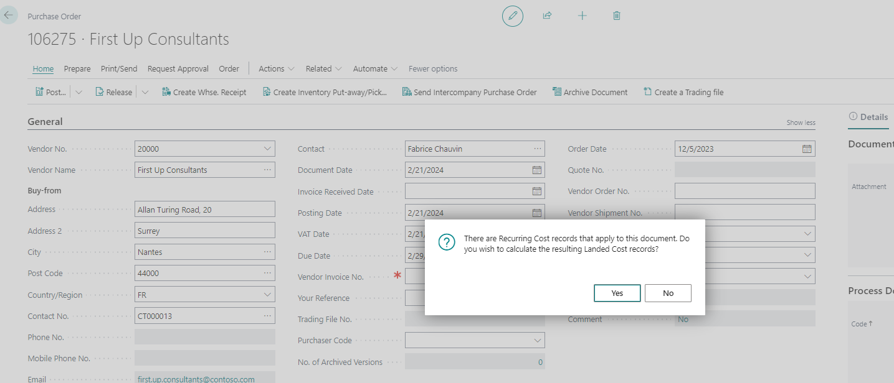Click No in the dialog
The width and height of the screenshot is (894, 383).
click(668, 293)
